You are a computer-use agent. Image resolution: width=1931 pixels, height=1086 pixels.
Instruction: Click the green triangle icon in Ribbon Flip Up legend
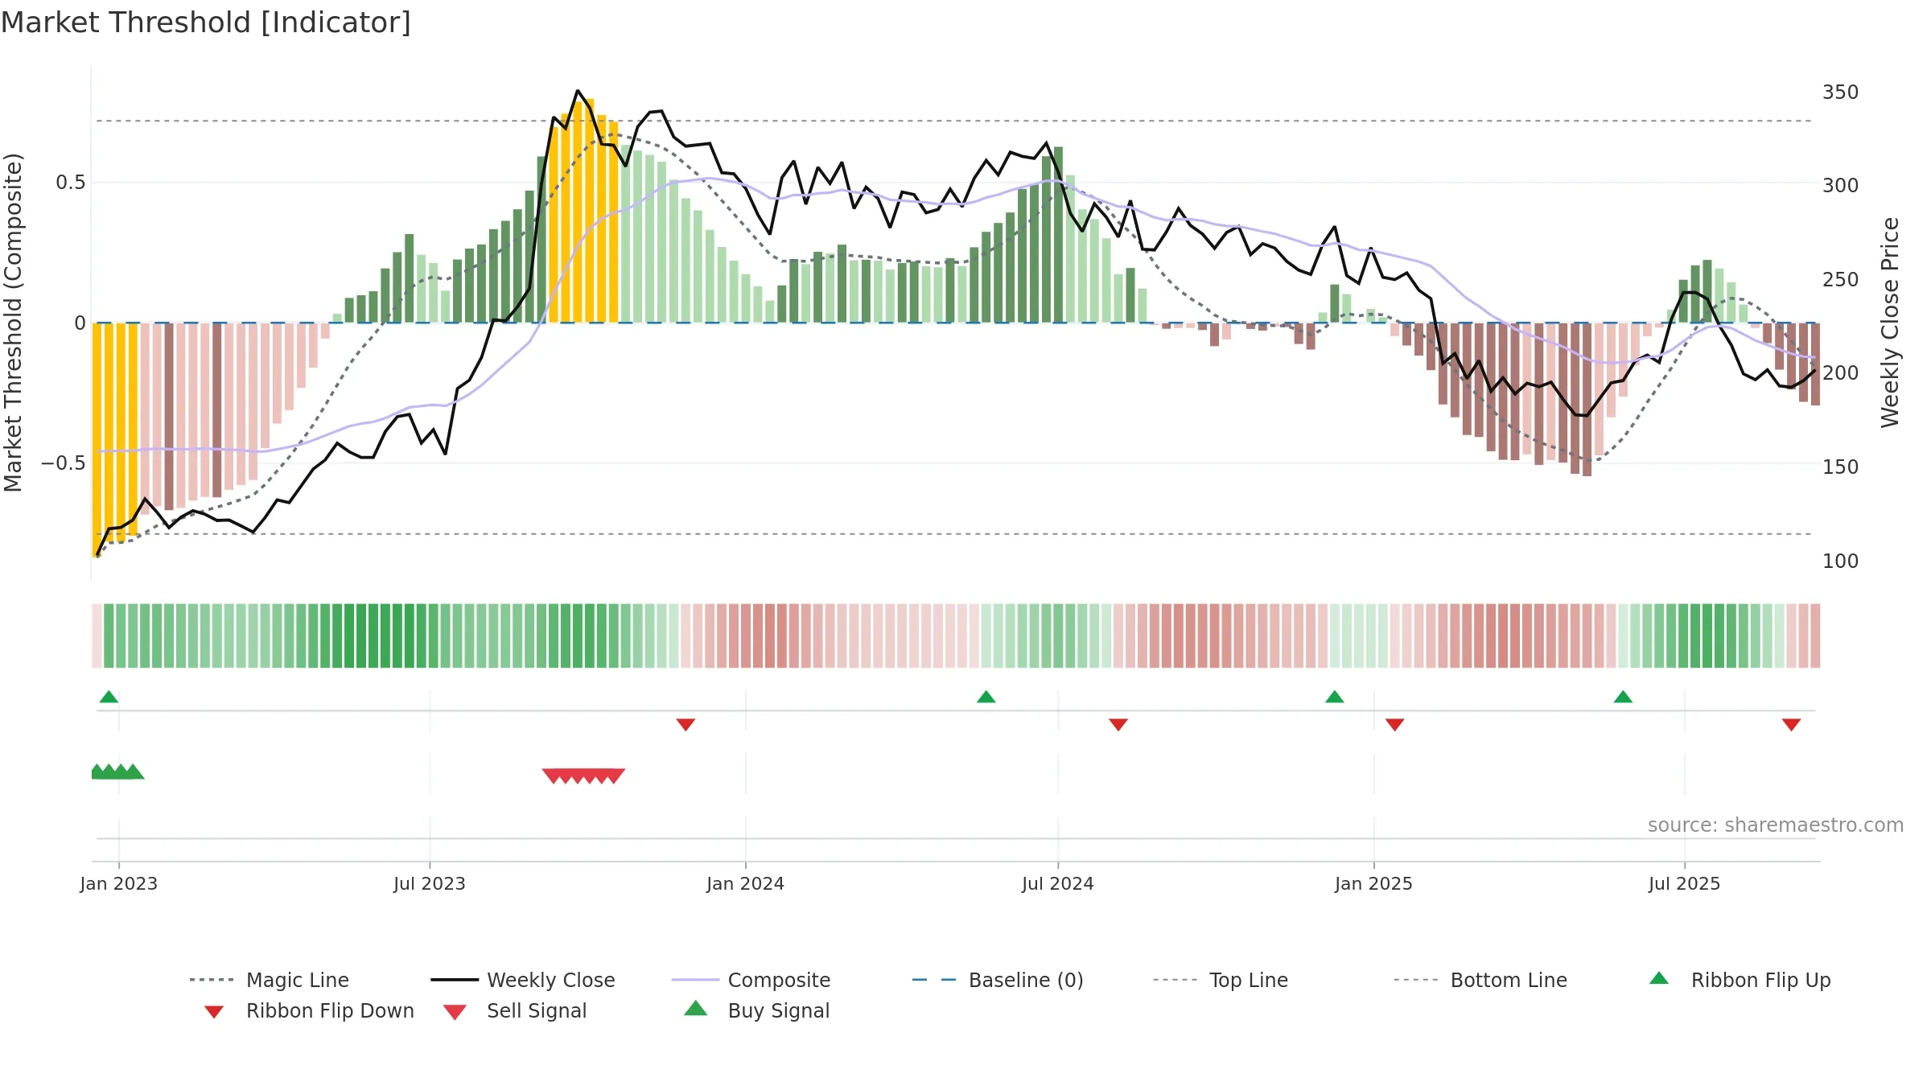tap(1659, 978)
